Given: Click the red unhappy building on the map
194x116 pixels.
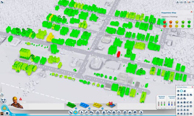Looking at the screenshot, I should pyautogui.click(x=119, y=54).
